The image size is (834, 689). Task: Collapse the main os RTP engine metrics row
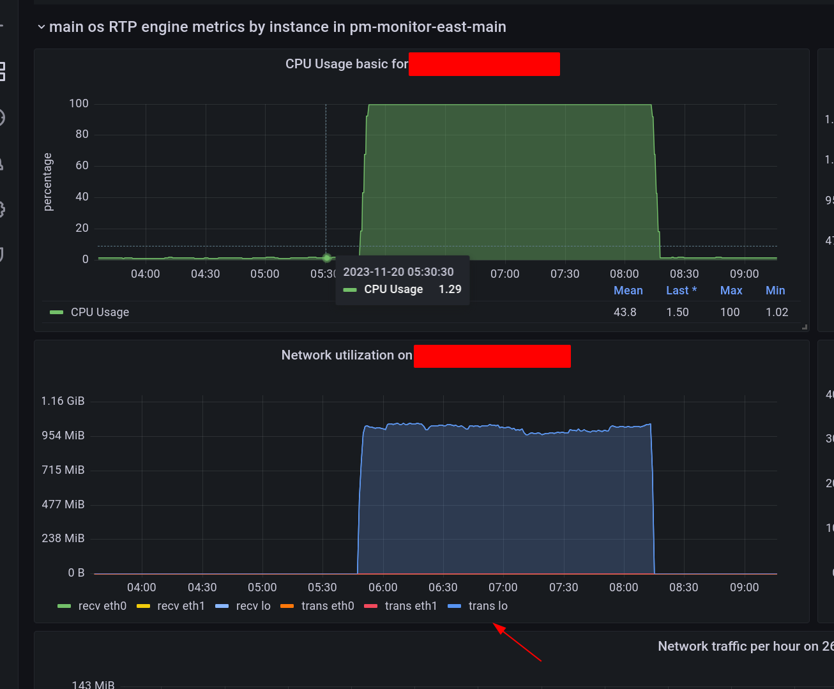pos(42,27)
